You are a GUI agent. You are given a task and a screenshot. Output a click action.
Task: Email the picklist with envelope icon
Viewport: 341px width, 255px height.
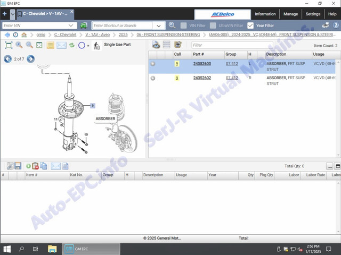(x=55, y=166)
